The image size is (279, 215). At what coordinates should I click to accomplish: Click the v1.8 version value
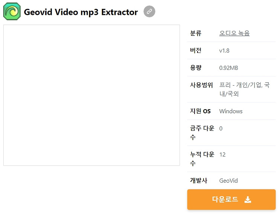coord(224,51)
